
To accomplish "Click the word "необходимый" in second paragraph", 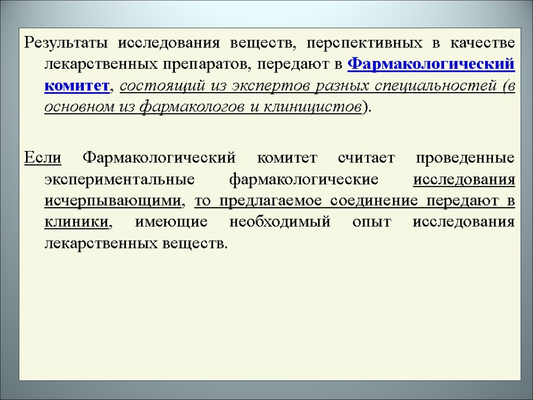I will pos(280,222).
